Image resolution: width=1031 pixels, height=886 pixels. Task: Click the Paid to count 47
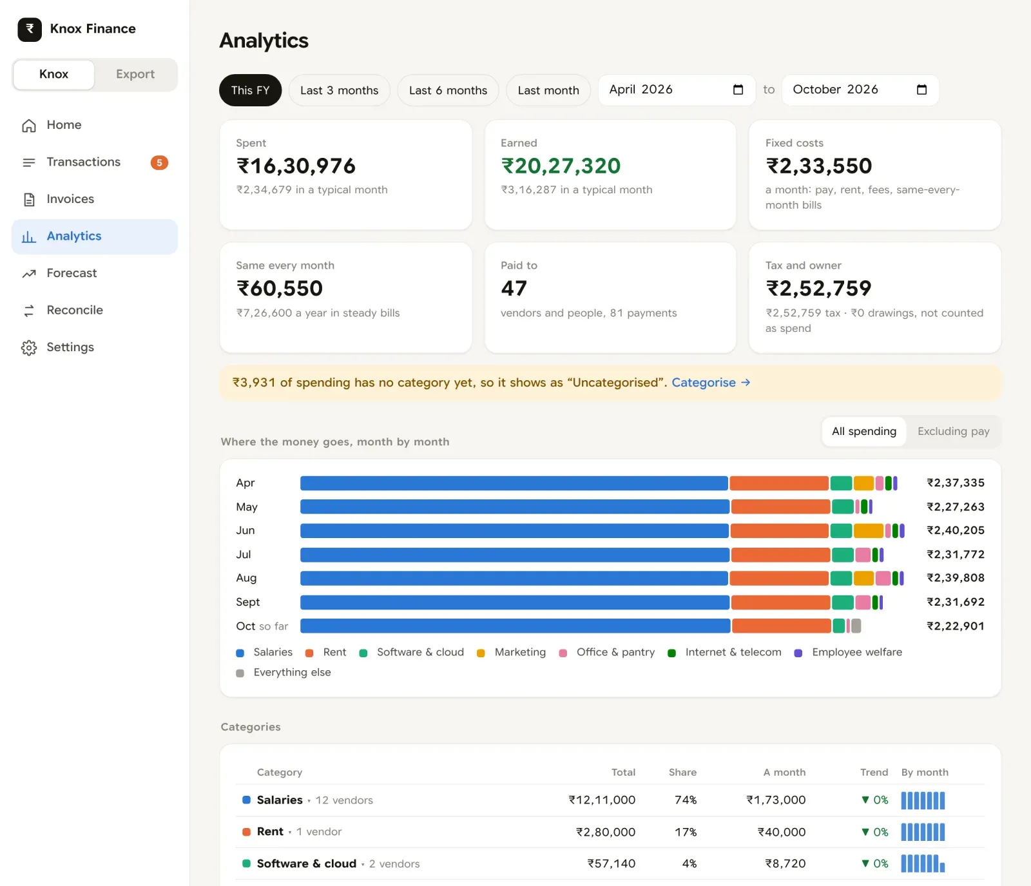(514, 289)
